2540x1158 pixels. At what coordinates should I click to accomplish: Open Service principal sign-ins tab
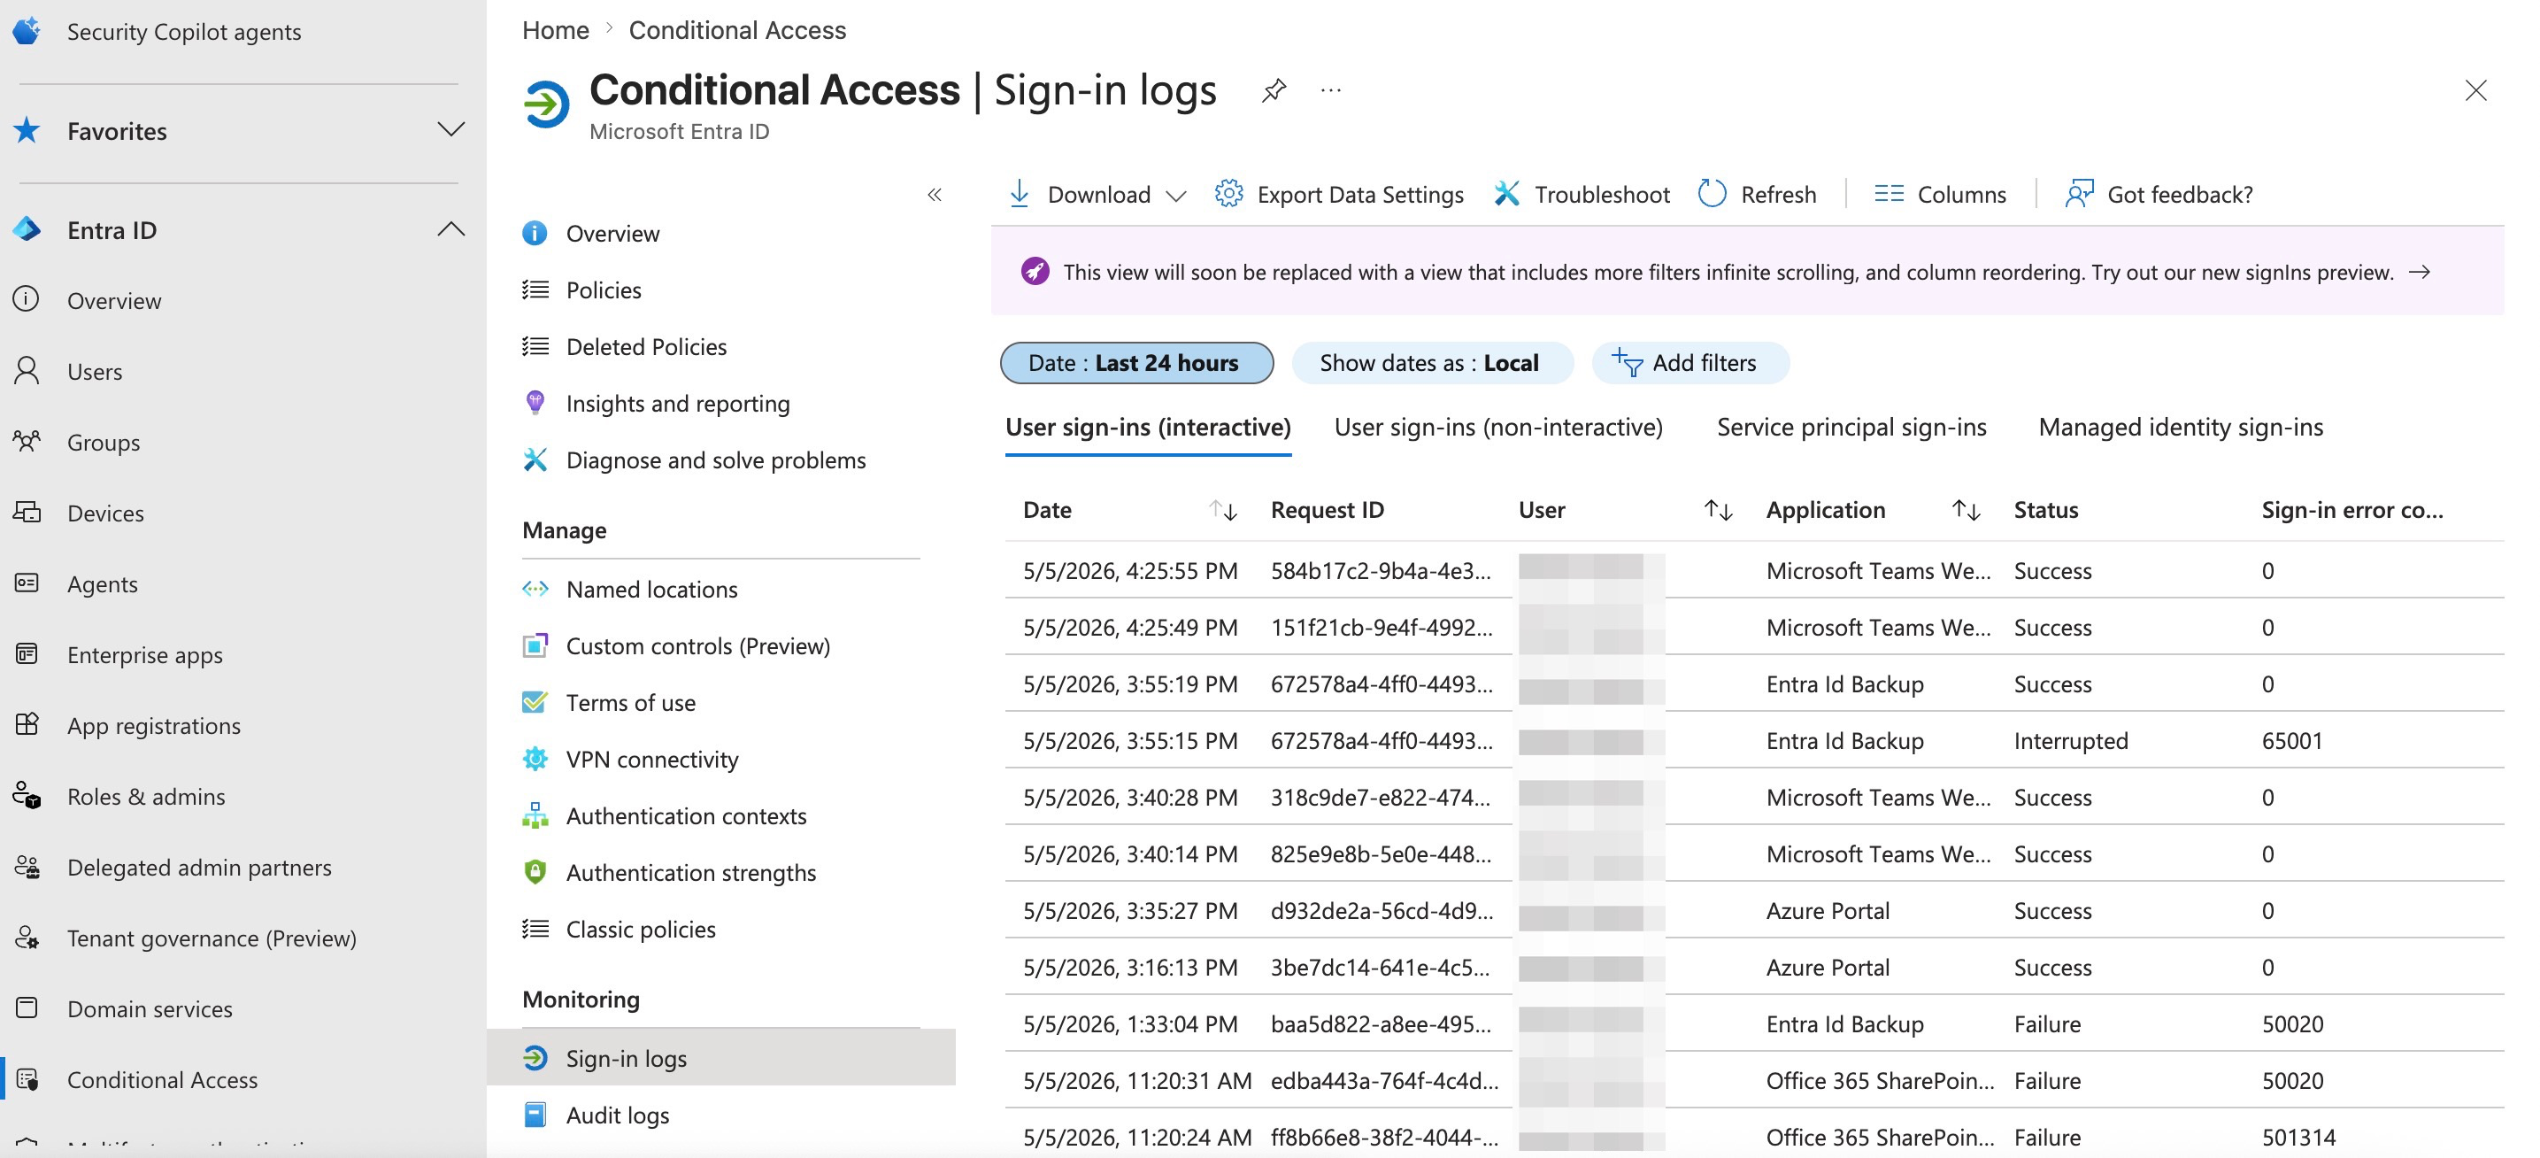[x=1851, y=427]
